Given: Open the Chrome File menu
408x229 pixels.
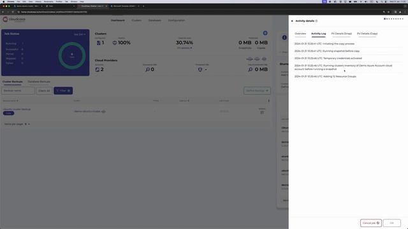Looking at the screenshot, I should click(x=18, y=1).
